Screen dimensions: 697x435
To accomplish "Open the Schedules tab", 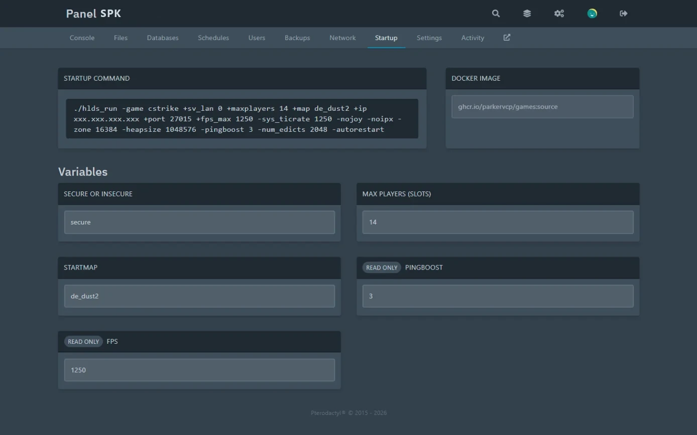I will click(x=213, y=38).
